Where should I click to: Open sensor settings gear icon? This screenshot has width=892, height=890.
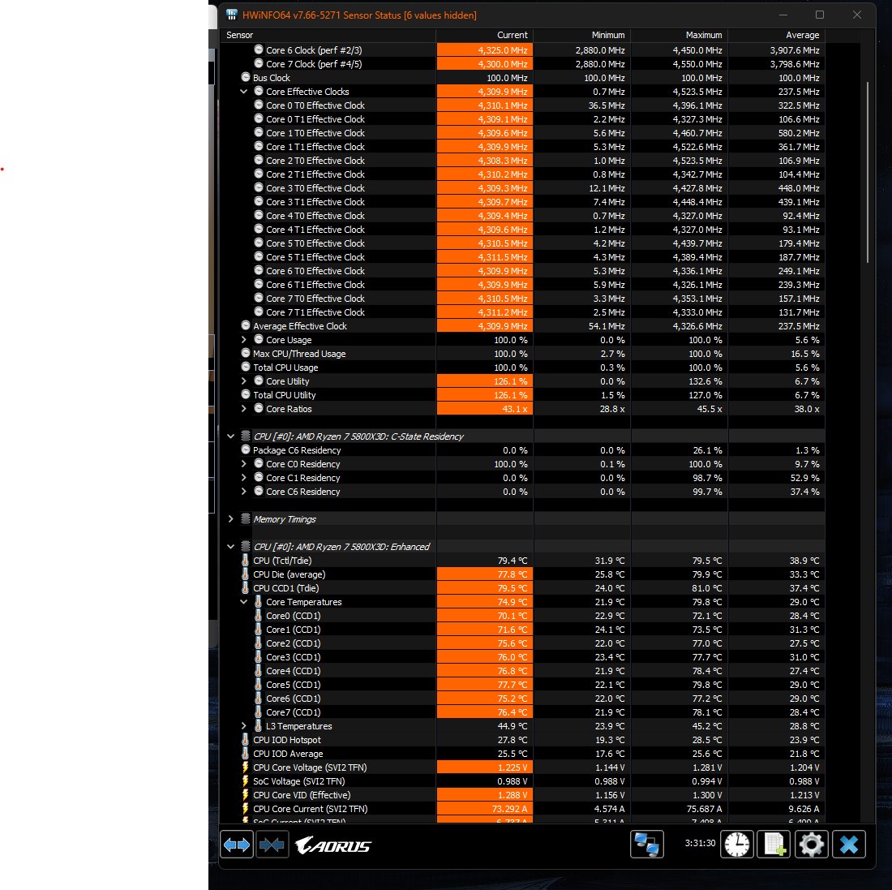pyautogui.click(x=811, y=845)
